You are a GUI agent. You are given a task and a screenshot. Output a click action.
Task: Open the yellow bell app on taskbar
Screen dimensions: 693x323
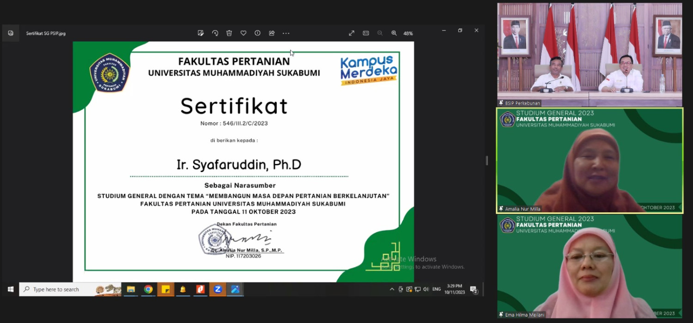183,289
